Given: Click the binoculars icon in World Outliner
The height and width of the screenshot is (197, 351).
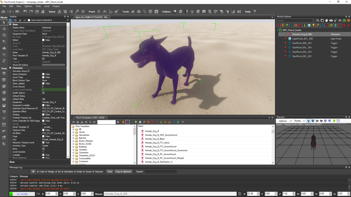Looking at the screenshot, I should (340, 21).
